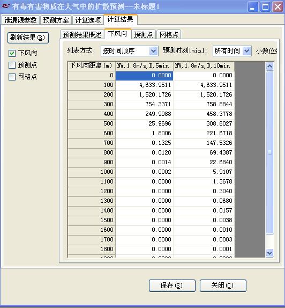Click the cell with value 5.9107
This screenshot has width=285, height=308.
click(x=204, y=172)
